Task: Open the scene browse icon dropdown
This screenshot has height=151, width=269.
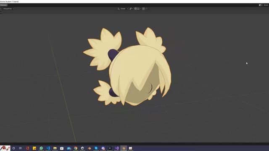Action: [x=261, y=5]
